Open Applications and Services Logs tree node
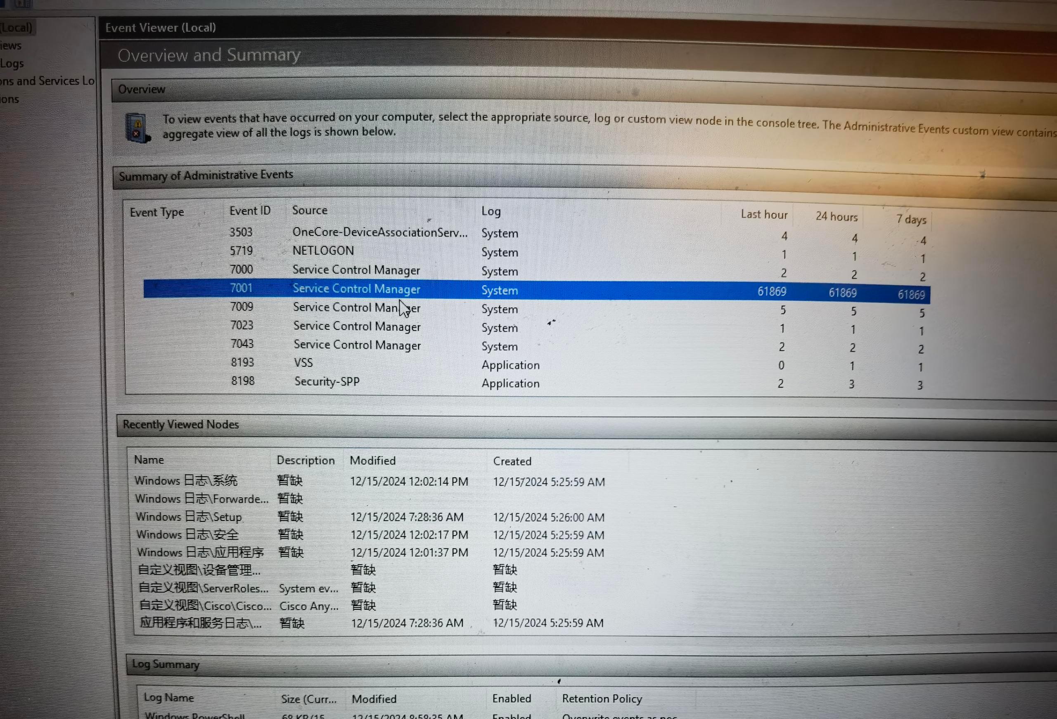 pyautogui.click(x=47, y=81)
